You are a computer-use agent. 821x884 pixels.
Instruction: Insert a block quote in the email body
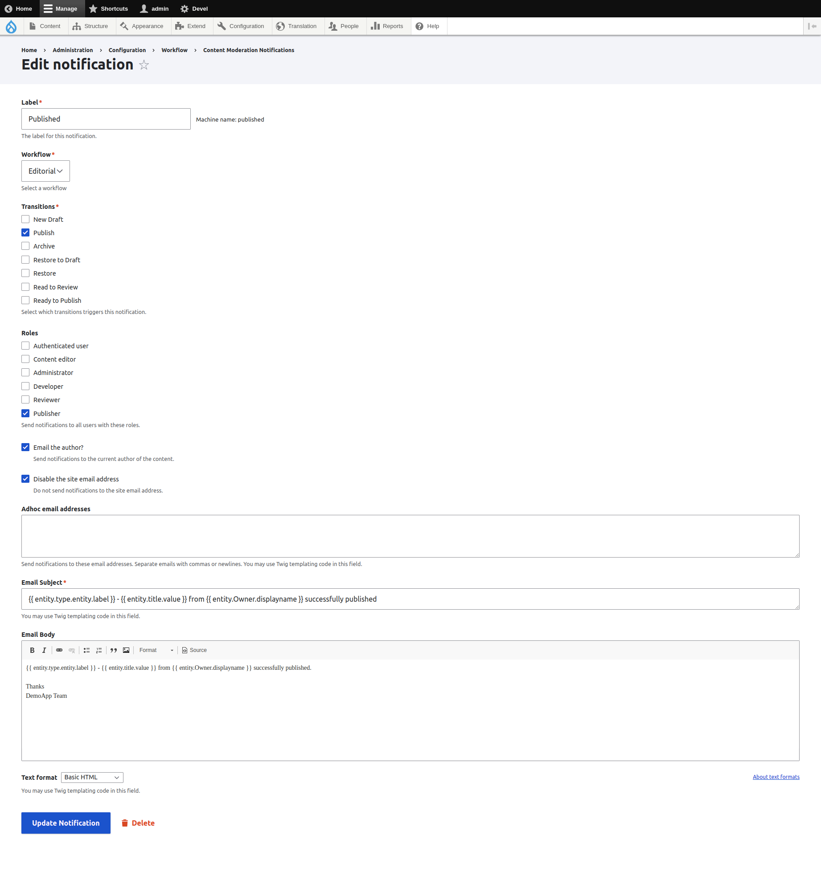tap(114, 650)
